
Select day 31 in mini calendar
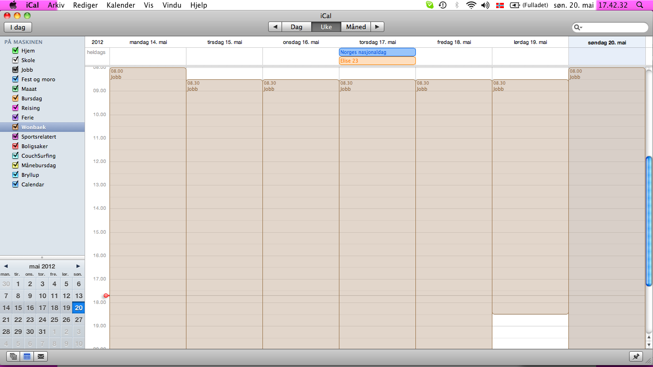[42, 332]
